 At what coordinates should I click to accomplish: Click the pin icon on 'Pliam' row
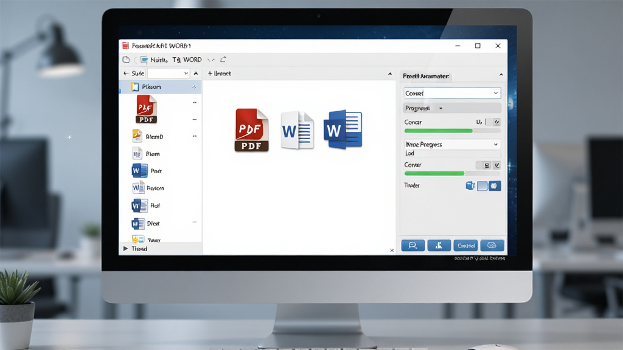tap(194, 87)
